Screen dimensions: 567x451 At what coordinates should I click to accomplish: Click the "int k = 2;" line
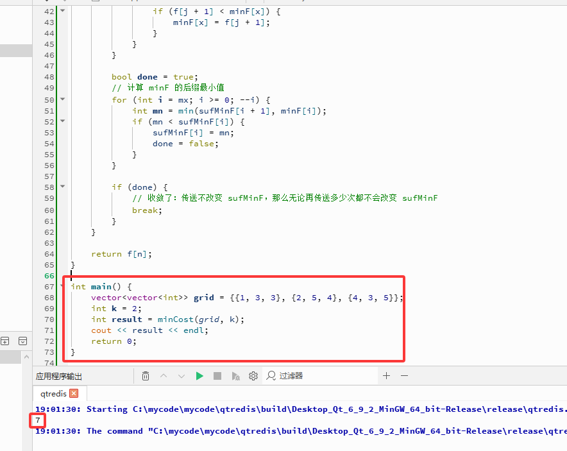pyautogui.click(x=116, y=309)
